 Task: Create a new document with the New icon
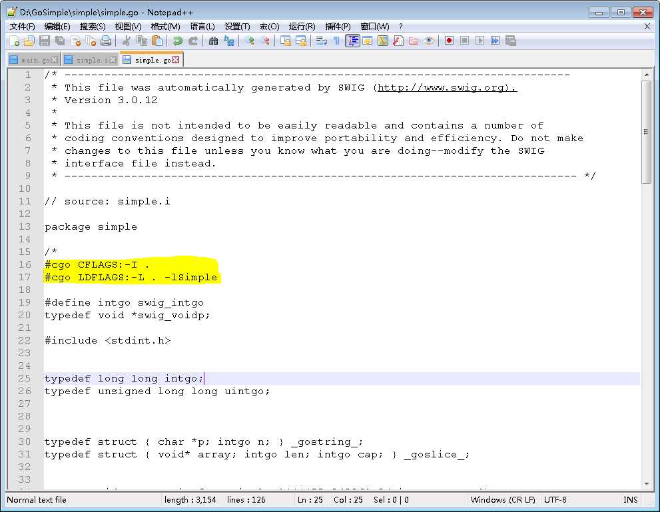point(14,41)
